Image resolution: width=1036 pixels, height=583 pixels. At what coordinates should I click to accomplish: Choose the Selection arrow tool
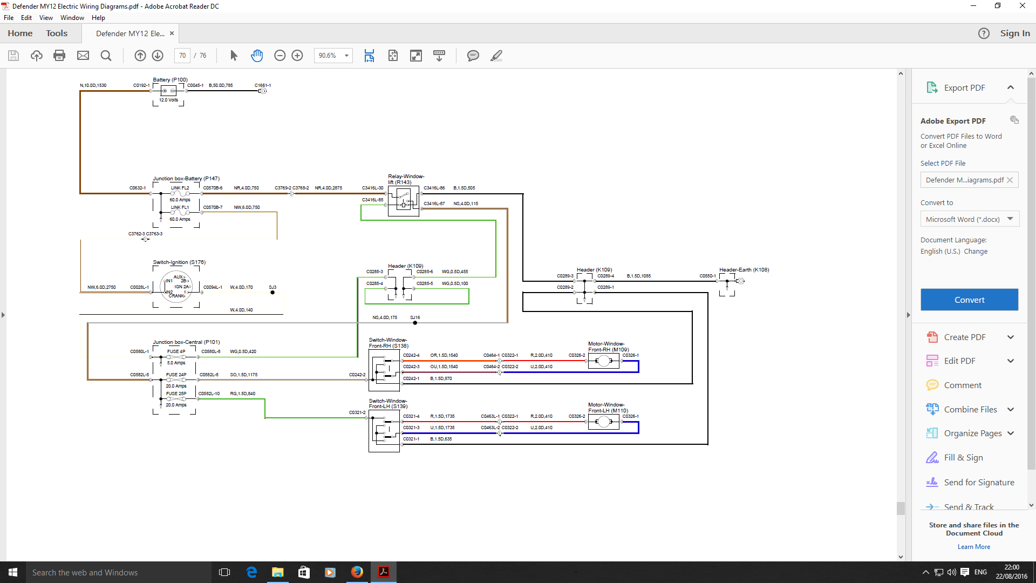click(234, 56)
